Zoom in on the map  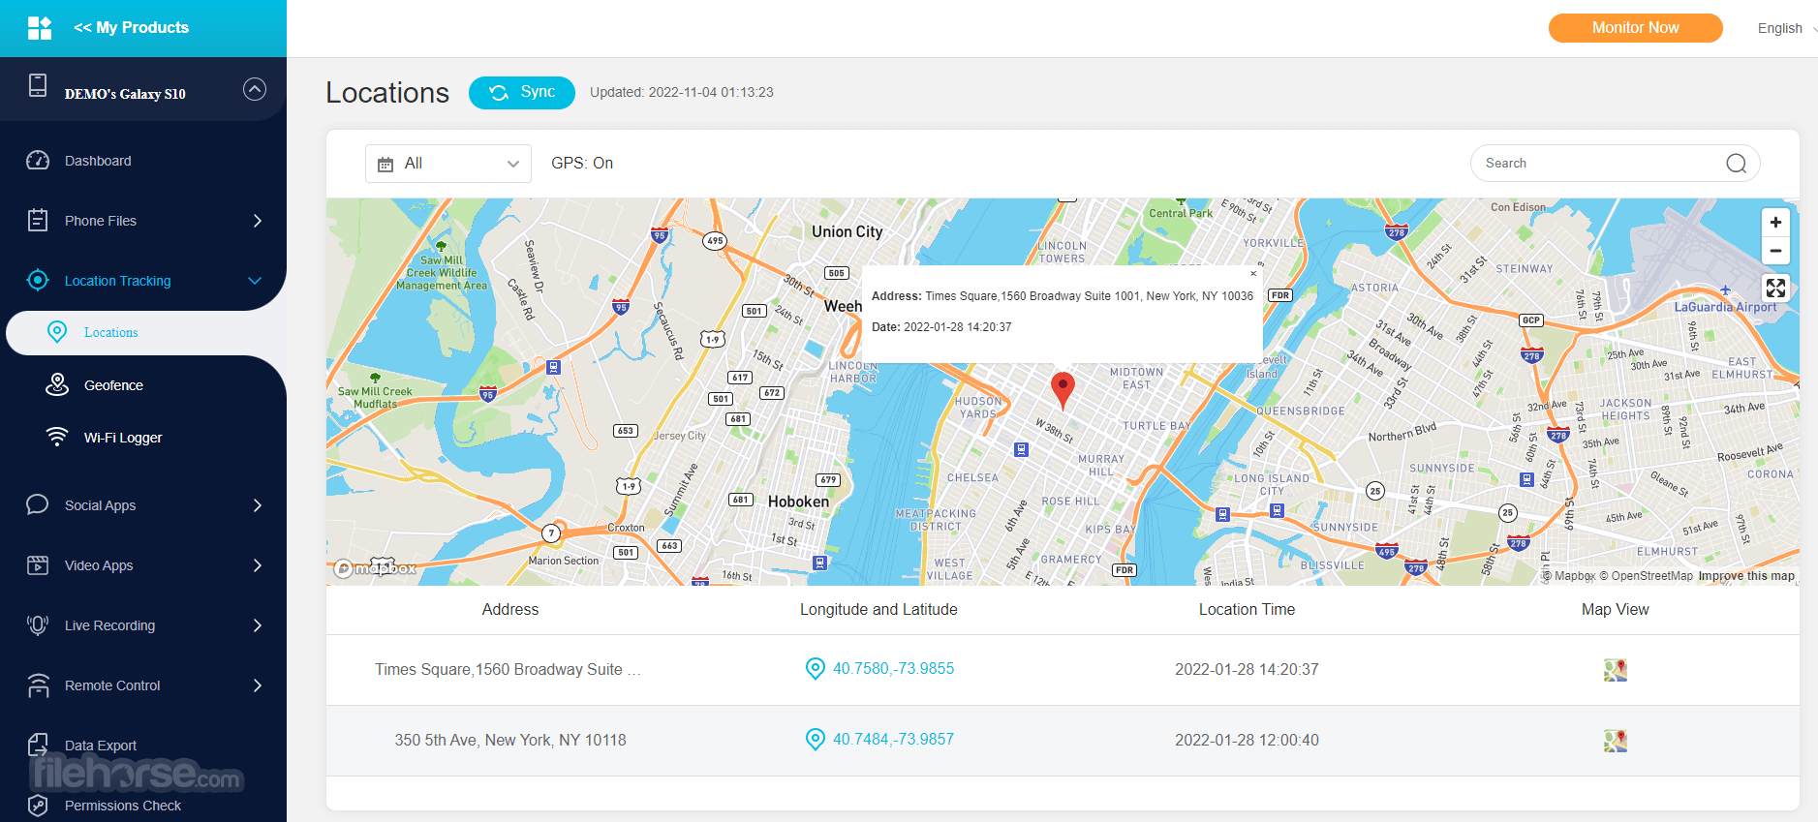coord(1775,223)
